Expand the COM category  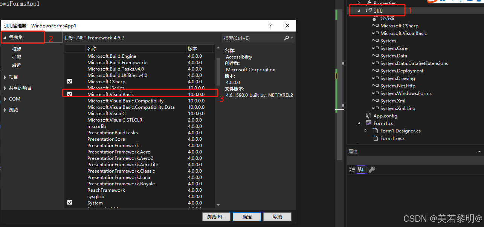[x=5, y=99]
